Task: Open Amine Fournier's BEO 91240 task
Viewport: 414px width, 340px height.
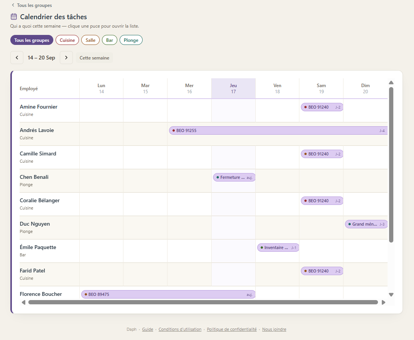Action: coord(322,107)
